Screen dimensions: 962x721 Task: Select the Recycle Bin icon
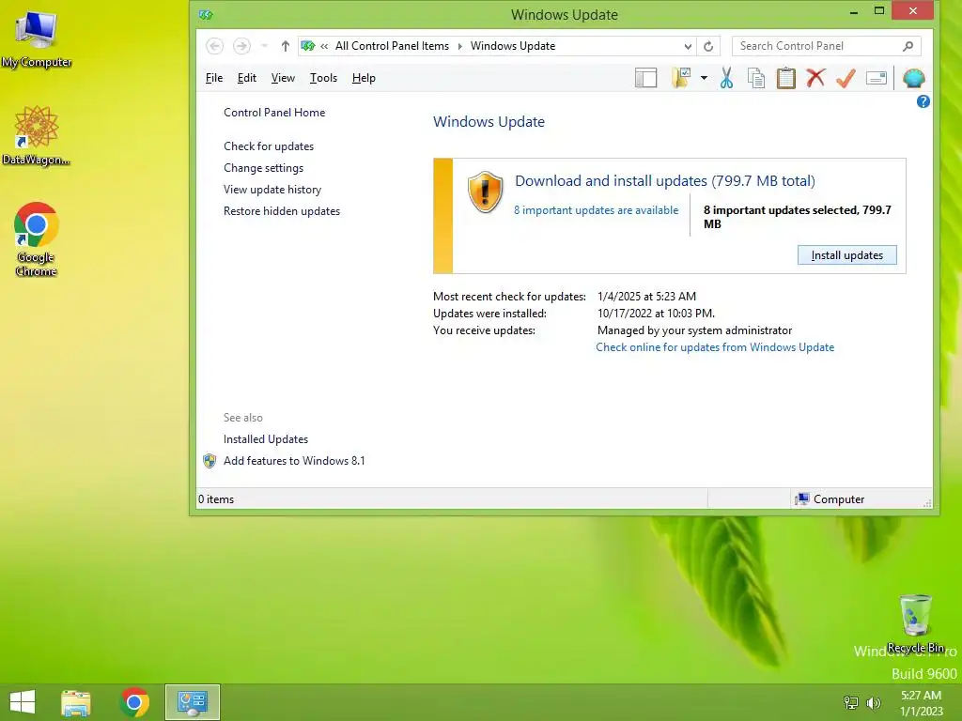[x=915, y=623]
